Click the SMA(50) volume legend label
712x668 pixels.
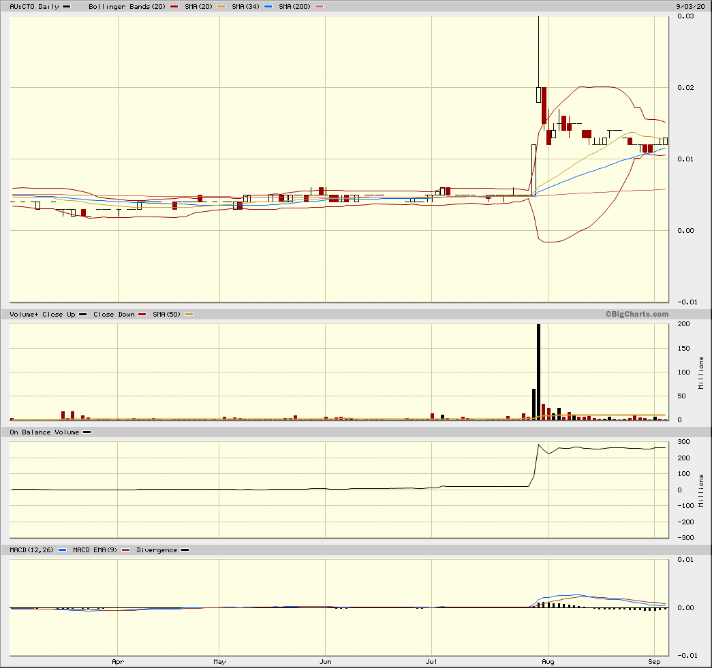click(167, 314)
